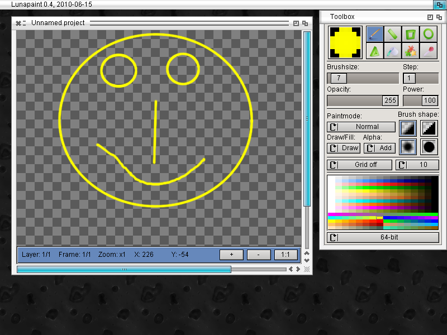Toggle the antialiased square brush shape
Viewport: 447px width, 335px height.
pos(408,128)
